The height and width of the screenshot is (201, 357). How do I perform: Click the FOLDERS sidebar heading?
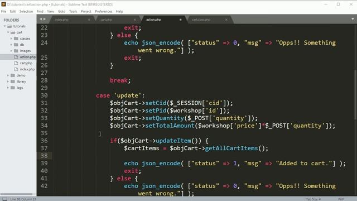point(11,20)
